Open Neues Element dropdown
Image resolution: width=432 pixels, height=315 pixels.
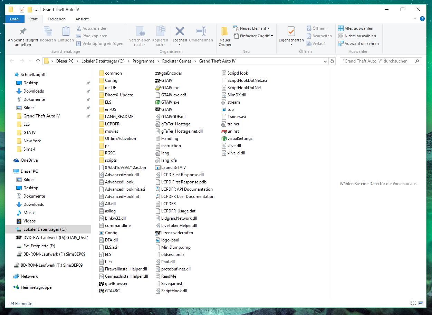click(252, 28)
